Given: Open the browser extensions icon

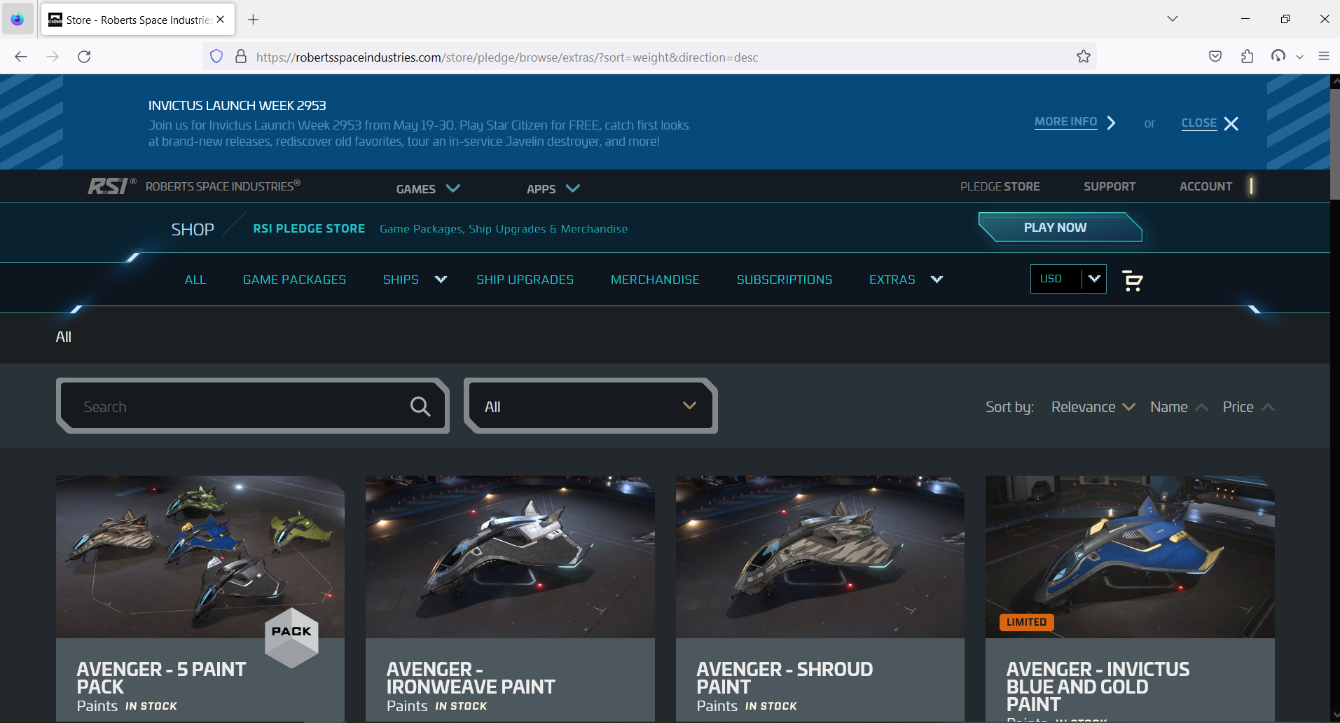Looking at the screenshot, I should click(x=1248, y=56).
